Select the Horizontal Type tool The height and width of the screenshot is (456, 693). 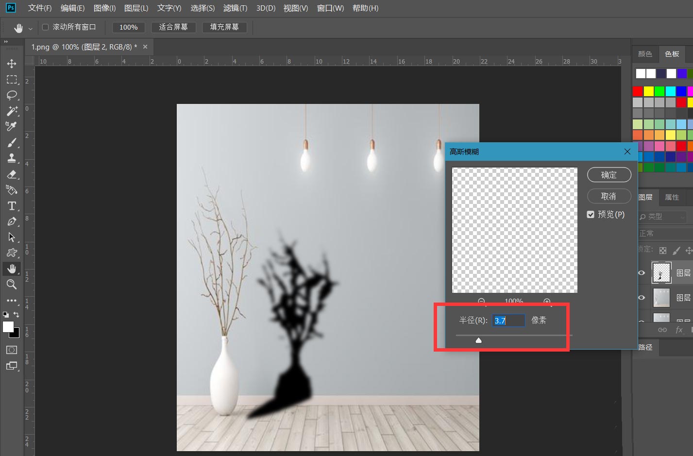12,206
